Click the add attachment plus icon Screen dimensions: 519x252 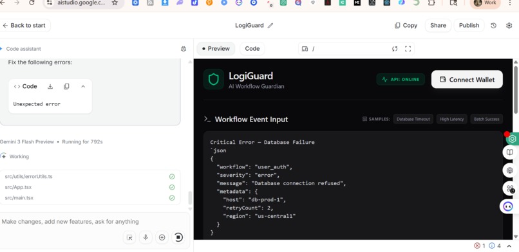point(162,237)
